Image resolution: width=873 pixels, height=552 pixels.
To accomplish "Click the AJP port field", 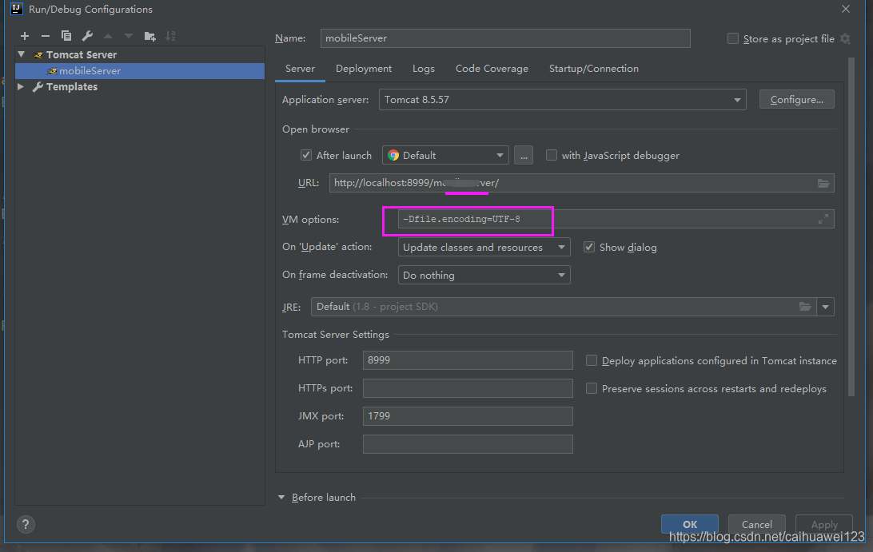I will coord(468,444).
